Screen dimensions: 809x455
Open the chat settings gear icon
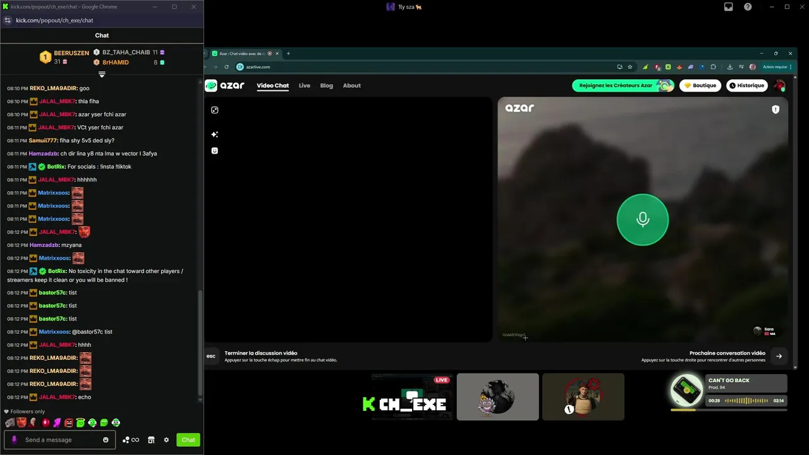(166, 440)
